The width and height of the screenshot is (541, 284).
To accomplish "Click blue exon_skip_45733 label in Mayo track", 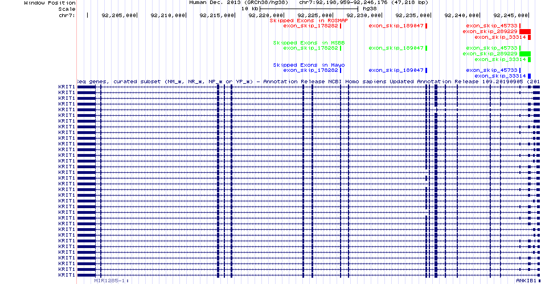I will pyautogui.click(x=492, y=70).
